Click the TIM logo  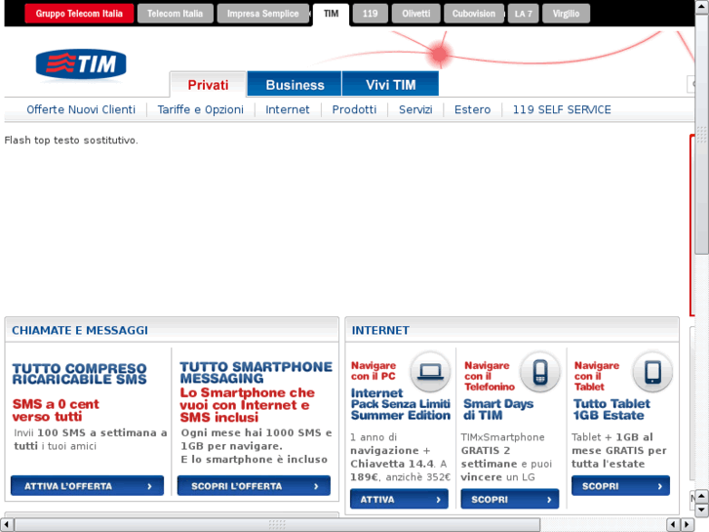(x=81, y=64)
